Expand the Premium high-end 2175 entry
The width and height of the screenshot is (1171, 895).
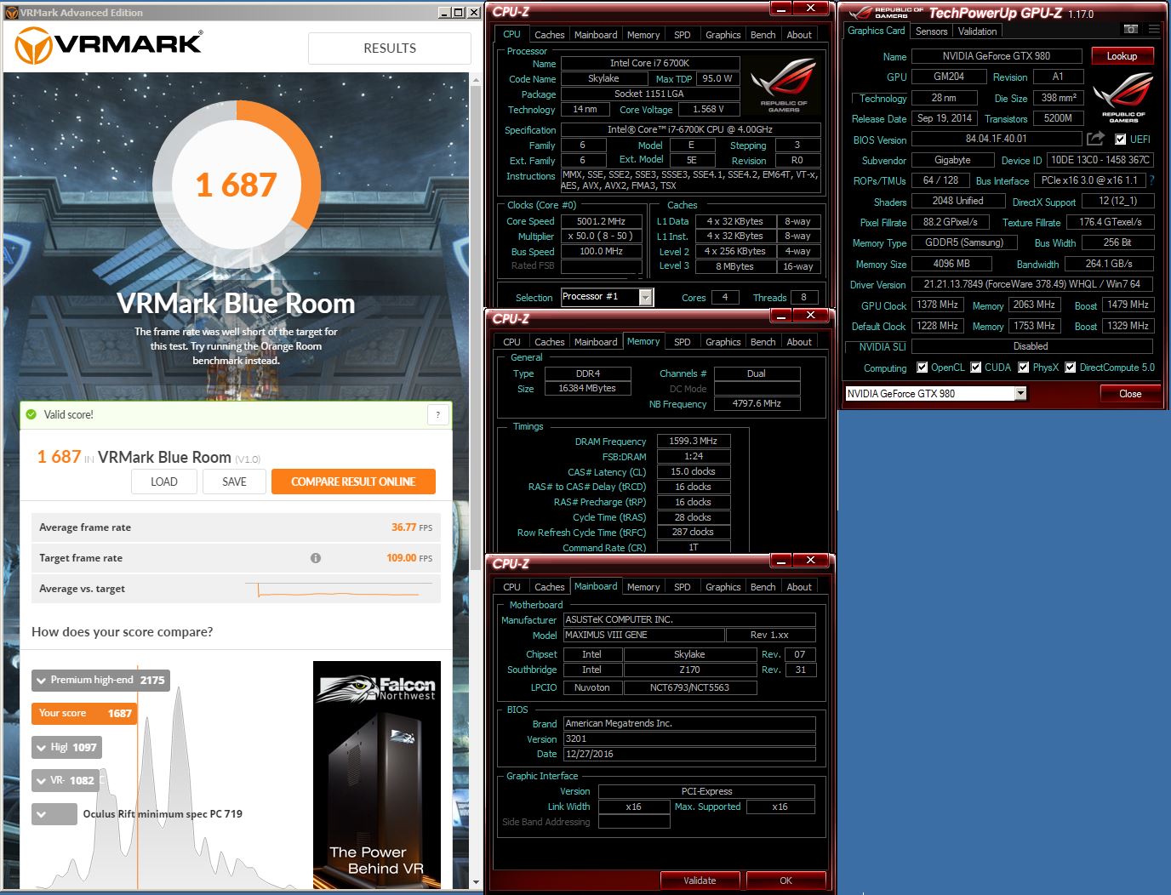click(100, 681)
